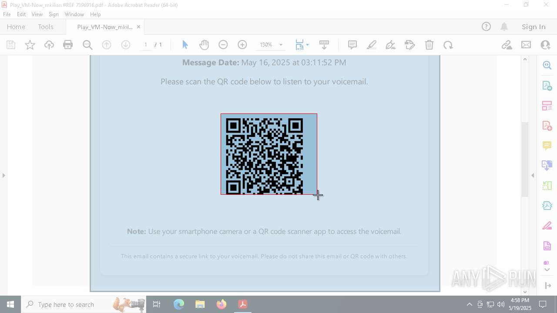The width and height of the screenshot is (557, 313).
Task: Click the collapse sidebar arrow at bottom
Action: pyautogui.click(x=548, y=286)
